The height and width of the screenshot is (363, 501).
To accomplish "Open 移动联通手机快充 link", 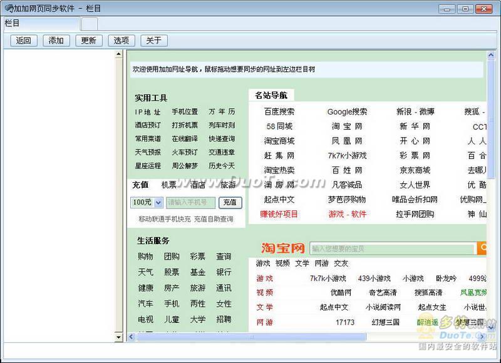I will pos(165,219).
